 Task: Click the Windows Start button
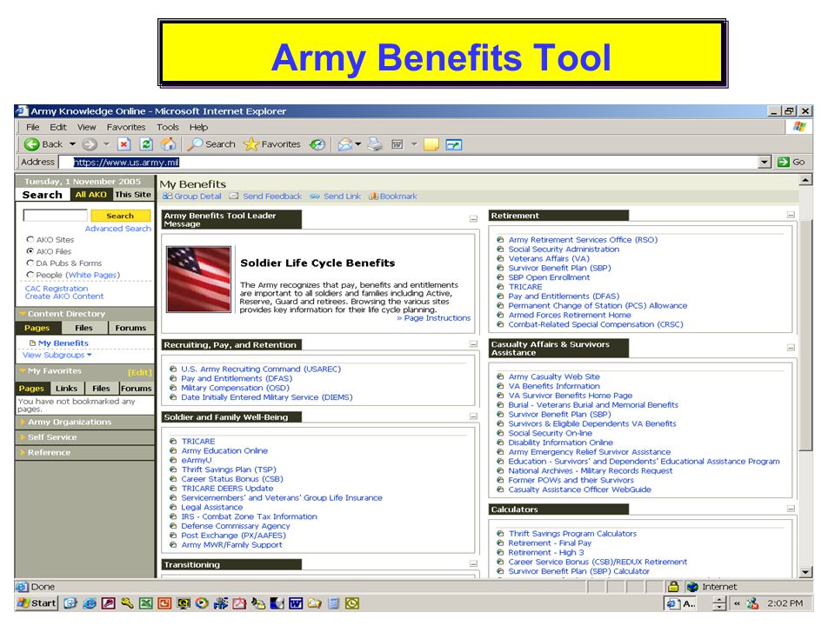37,603
